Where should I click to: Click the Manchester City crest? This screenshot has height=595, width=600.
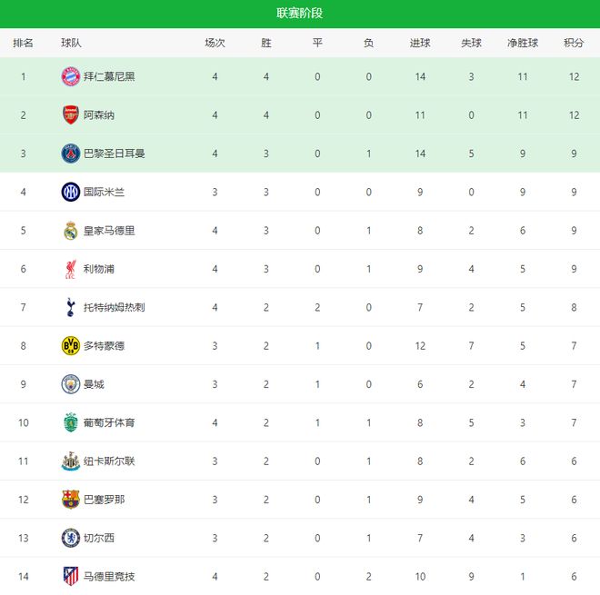70,384
